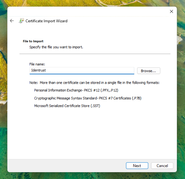Click the "Specify the file you want to import" text
Screen dimensions: 185x179
56,47
